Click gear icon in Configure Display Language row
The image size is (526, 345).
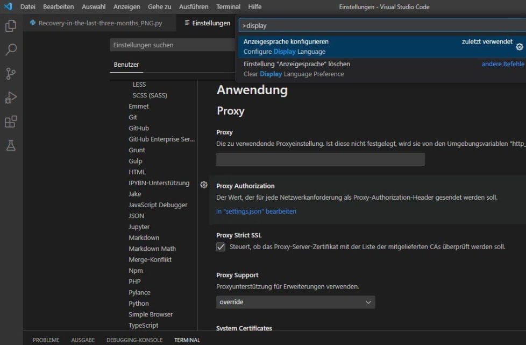tap(519, 47)
